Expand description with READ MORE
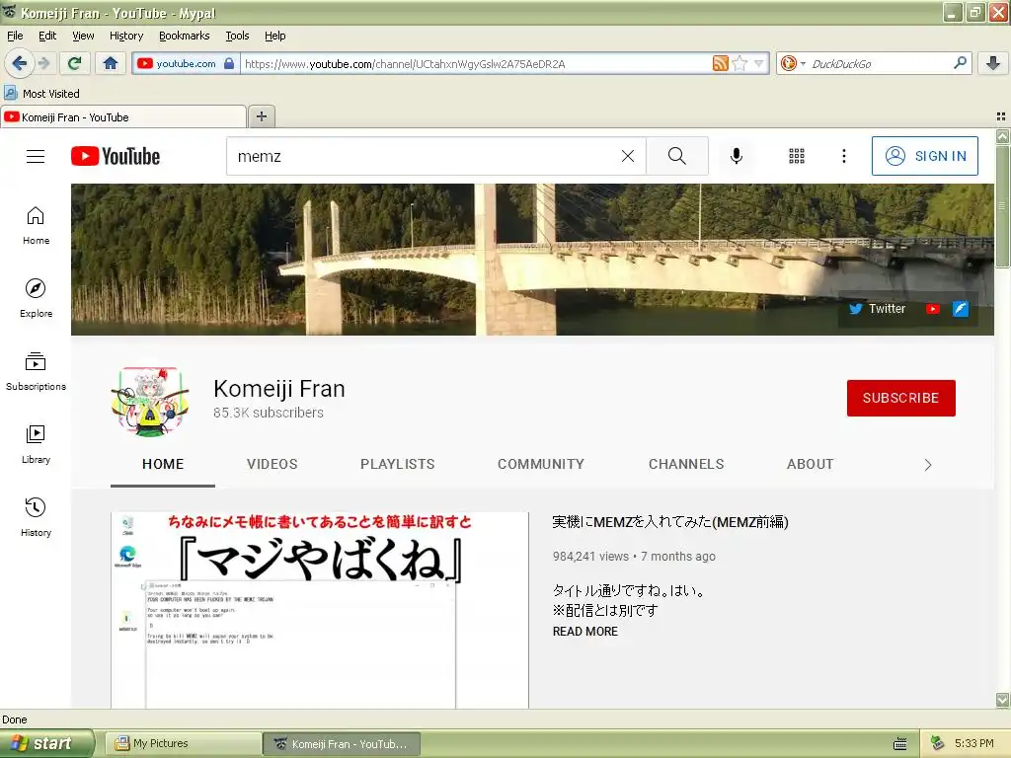Viewport: 1011px width, 758px height. [x=584, y=632]
